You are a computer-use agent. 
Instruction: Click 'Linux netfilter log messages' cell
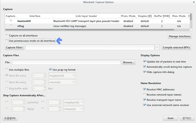click(x=70, y=26)
